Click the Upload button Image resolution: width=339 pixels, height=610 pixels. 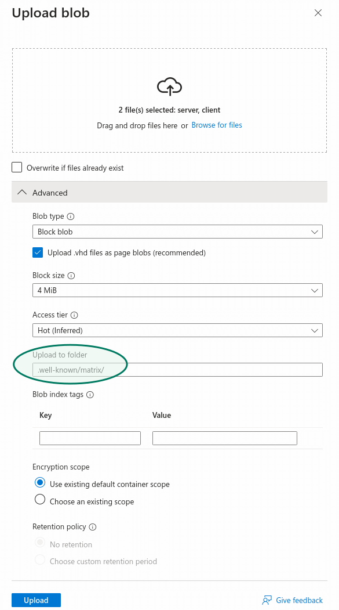click(36, 600)
